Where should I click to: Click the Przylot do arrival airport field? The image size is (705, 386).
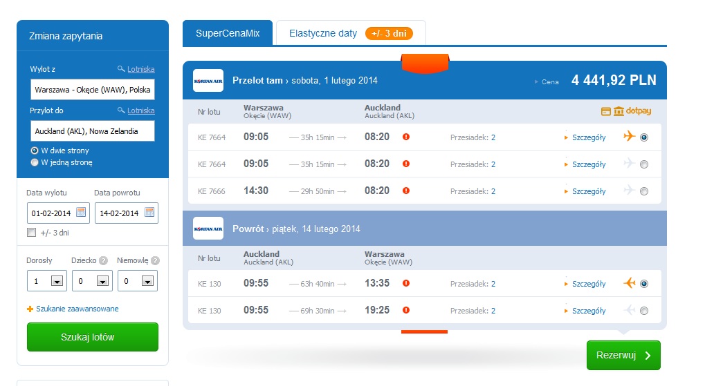pyautogui.click(x=93, y=131)
